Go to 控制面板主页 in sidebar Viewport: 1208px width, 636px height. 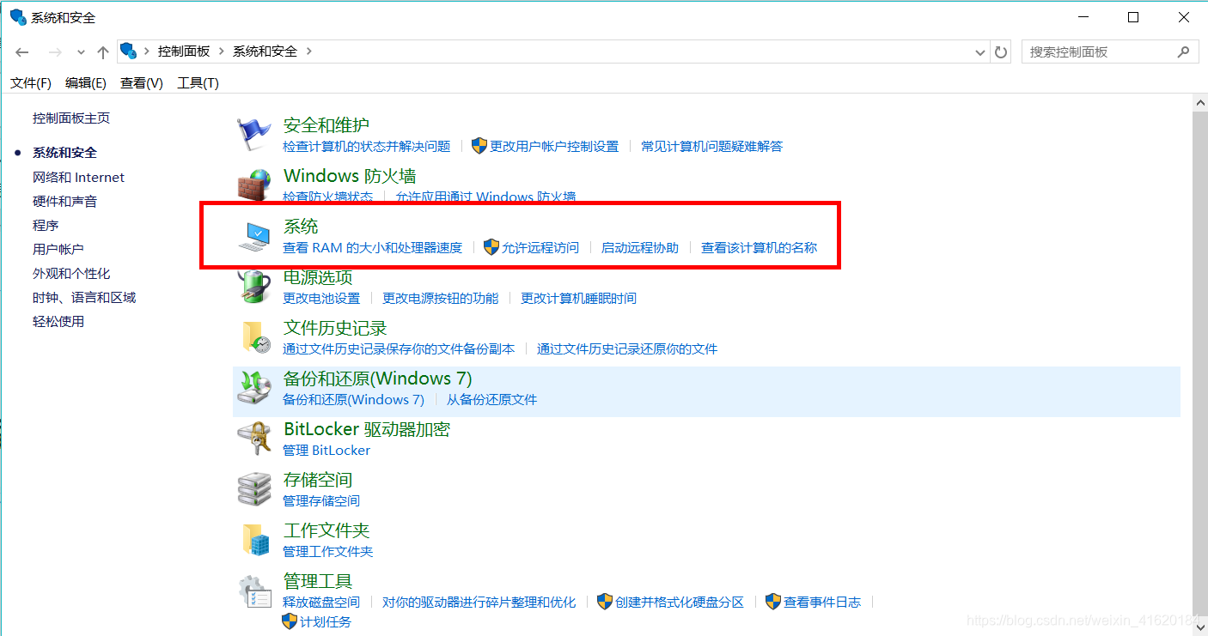coord(71,118)
